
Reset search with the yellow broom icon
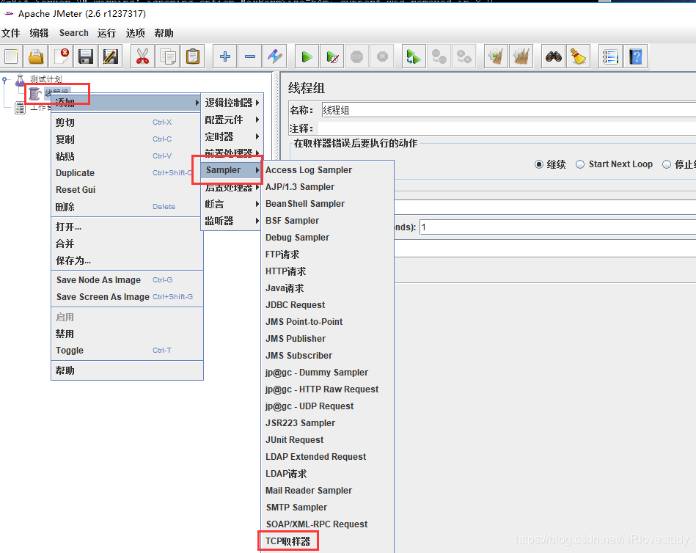pyautogui.click(x=579, y=56)
